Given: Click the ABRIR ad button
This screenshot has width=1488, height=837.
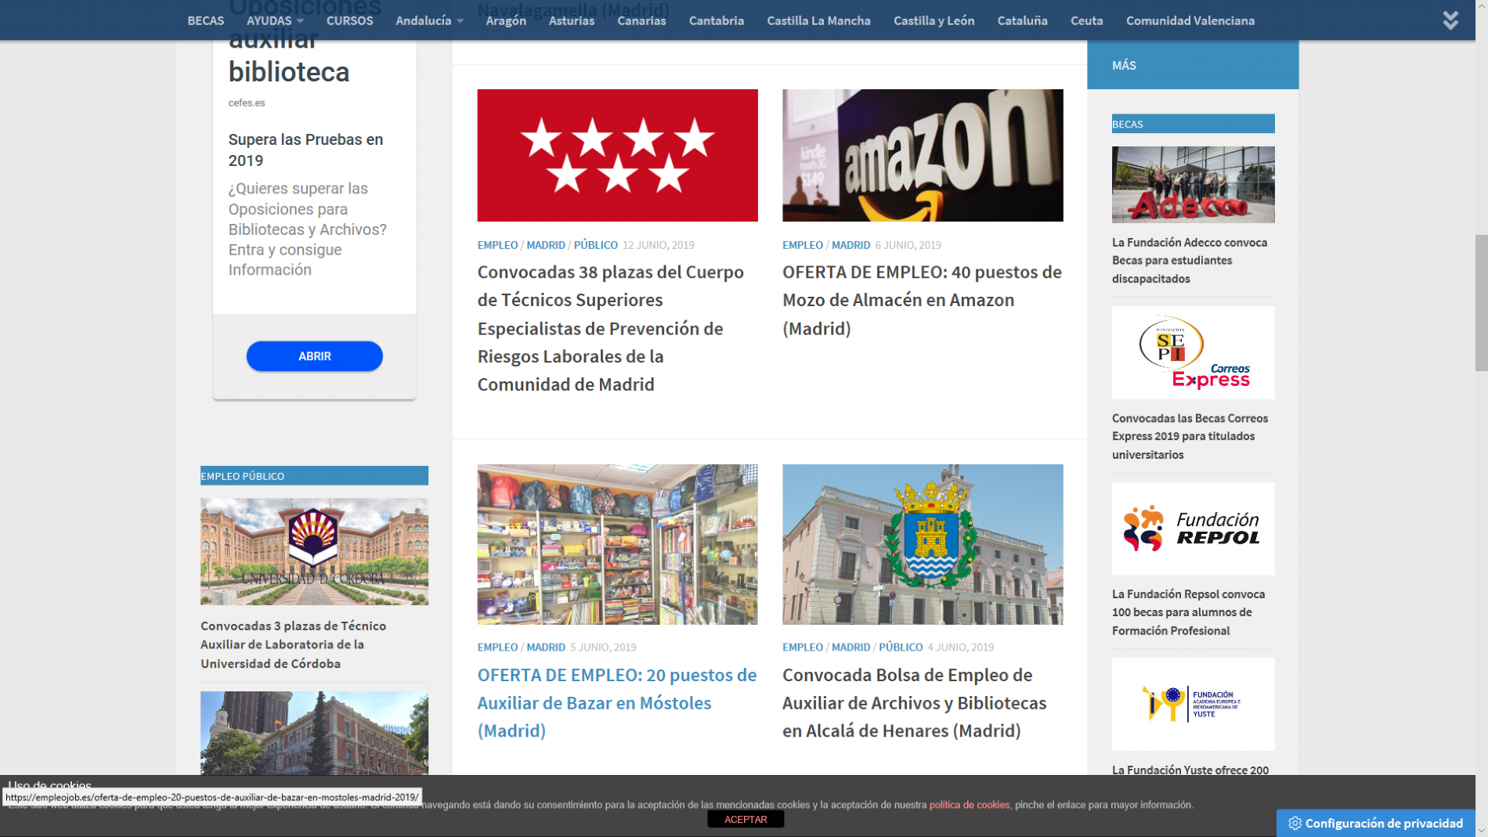Looking at the screenshot, I should coord(314,356).
